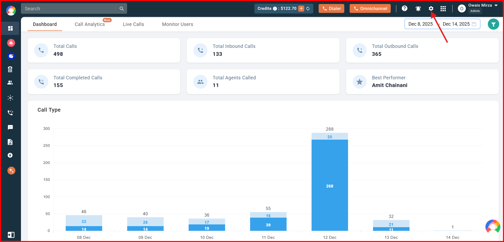The height and width of the screenshot is (242, 504).
Task: Click the Total Calls card phone icon
Action: (41, 50)
